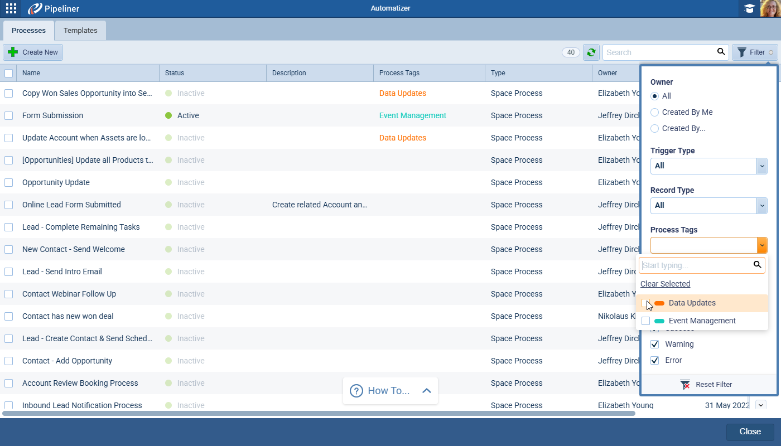This screenshot has height=446, width=781.
Task: Uncheck the Error status checkbox
Action: (x=655, y=360)
